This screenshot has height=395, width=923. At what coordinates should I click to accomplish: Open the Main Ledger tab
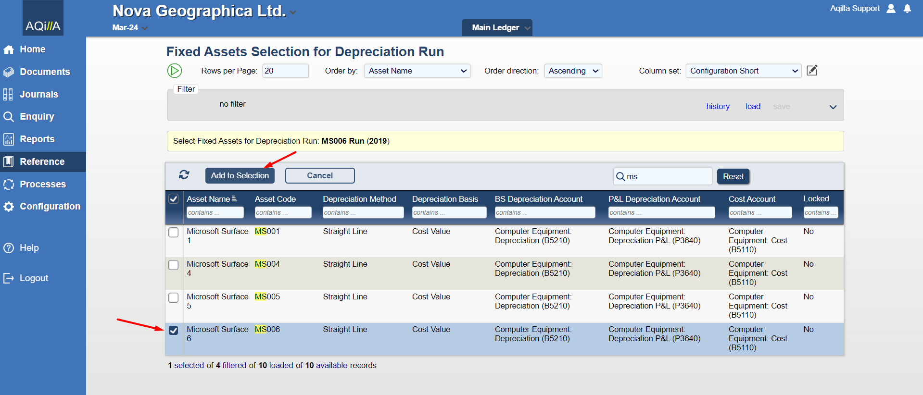click(496, 28)
